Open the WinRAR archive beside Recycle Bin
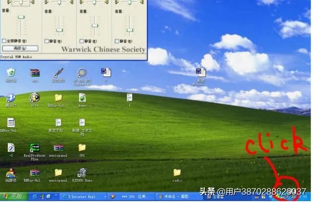313x202 pixels. coord(35,73)
